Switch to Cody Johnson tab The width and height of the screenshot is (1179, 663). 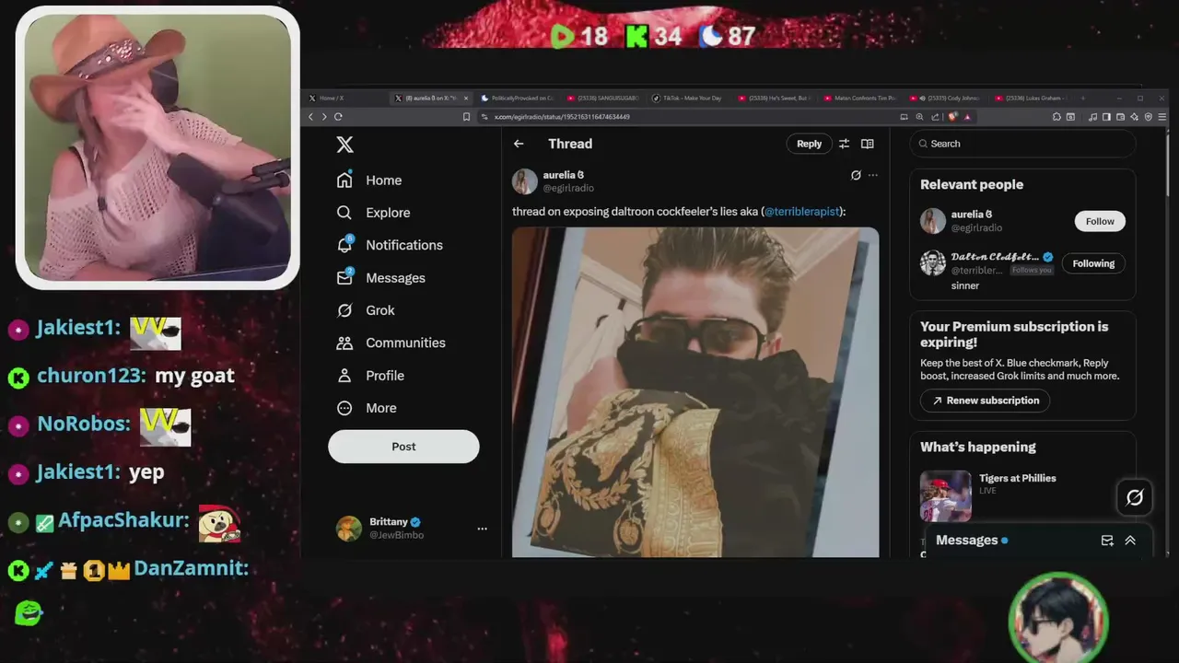[944, 98]
